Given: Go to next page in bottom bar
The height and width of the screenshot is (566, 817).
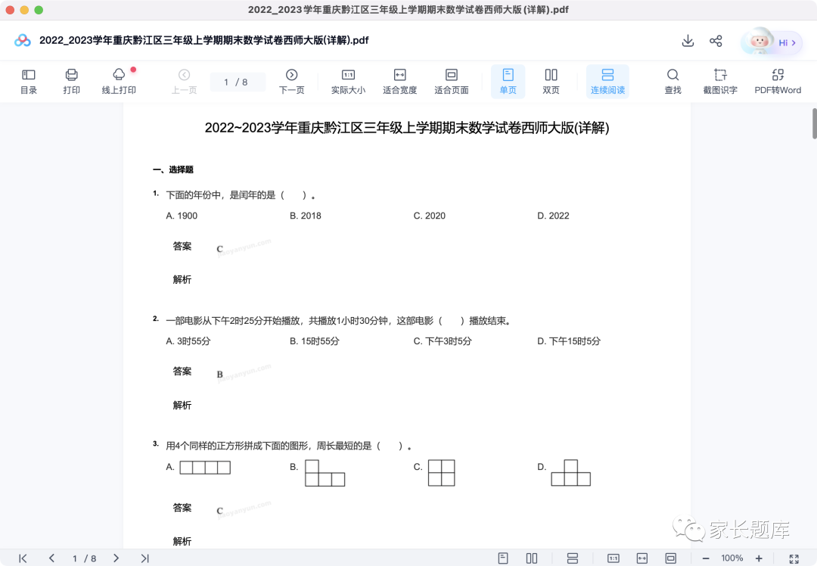Looking at the screenshot, I should 116,558.
